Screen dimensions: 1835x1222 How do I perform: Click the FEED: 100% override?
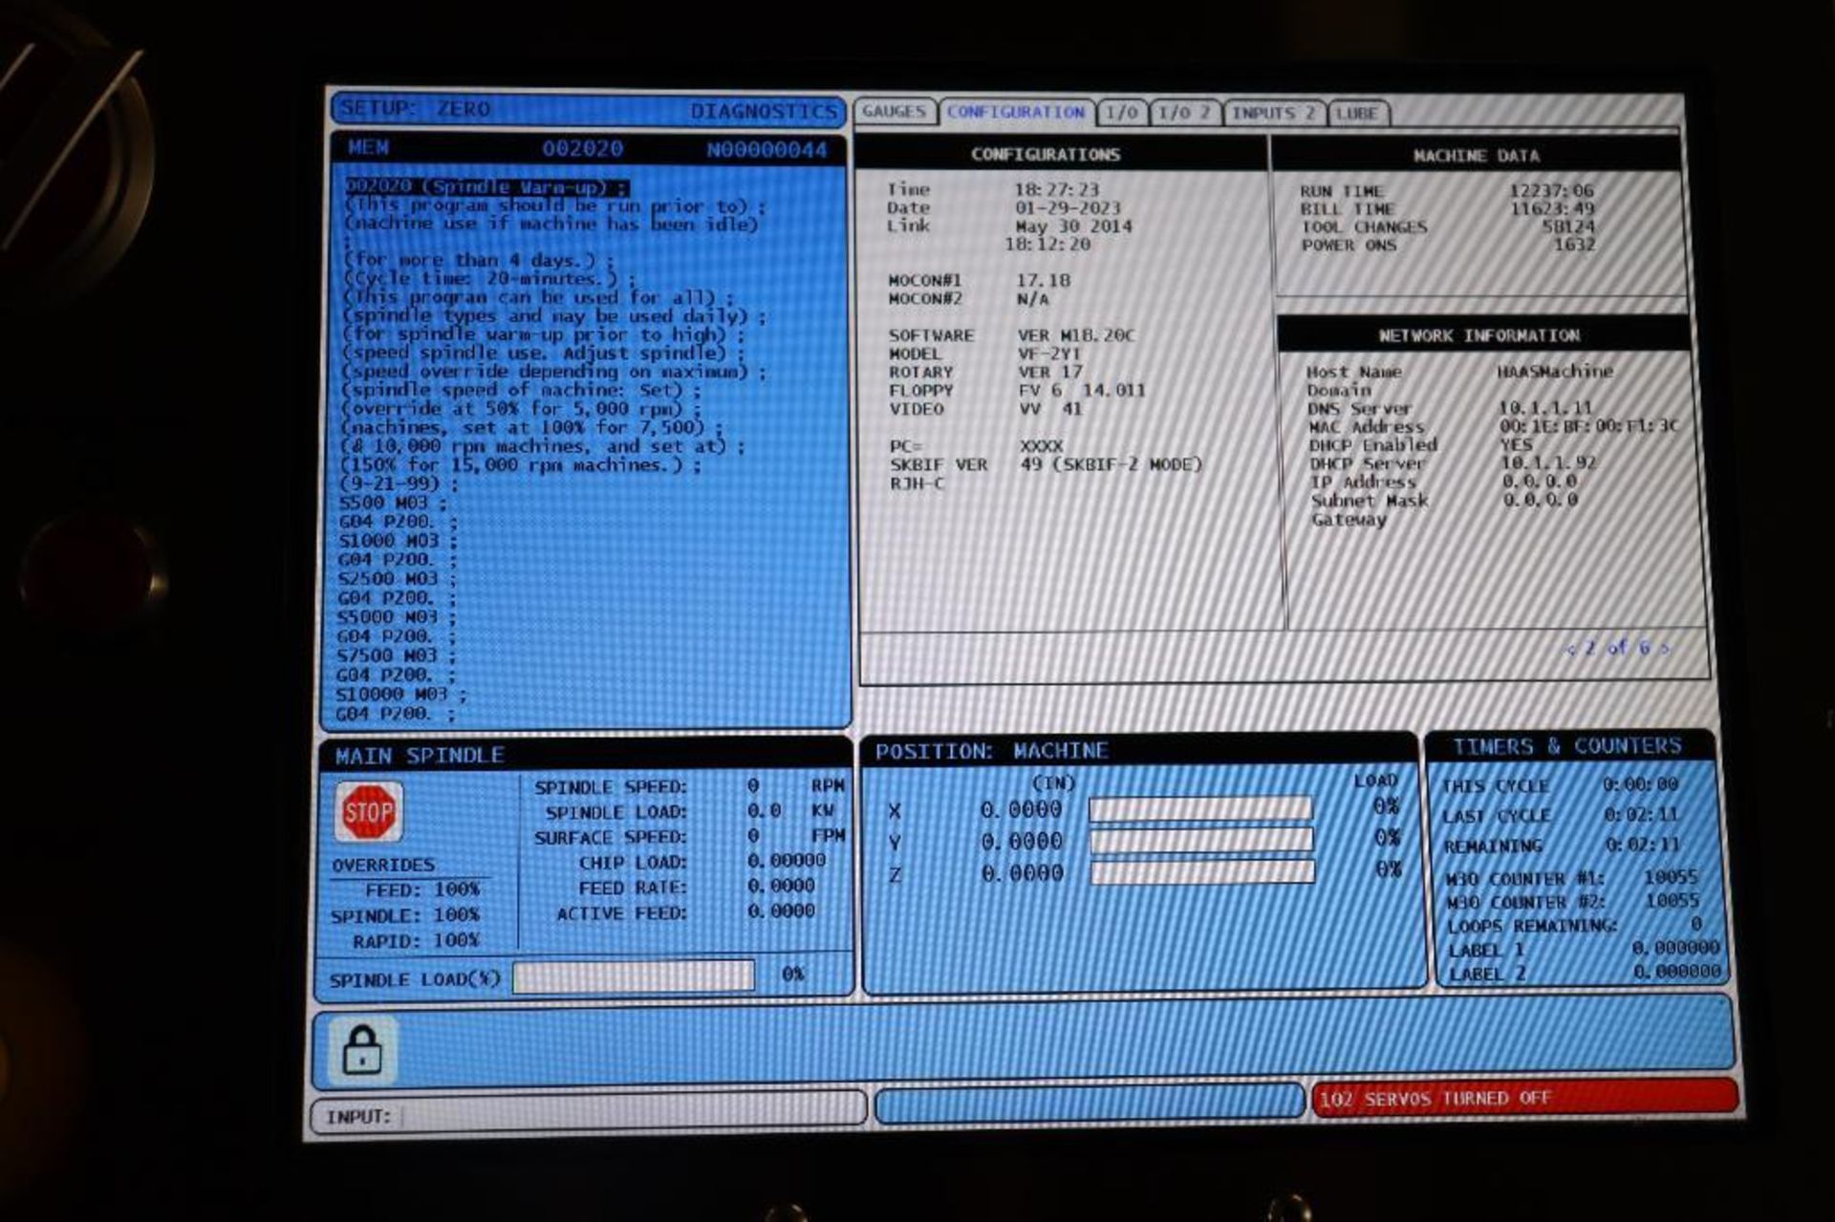coord(422,890)
